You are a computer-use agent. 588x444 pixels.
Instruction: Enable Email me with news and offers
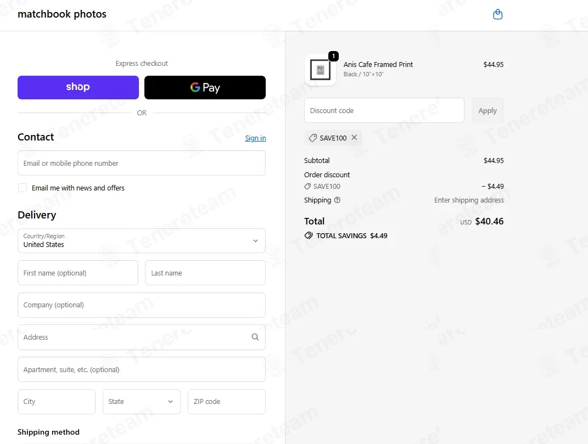[23, 188]
